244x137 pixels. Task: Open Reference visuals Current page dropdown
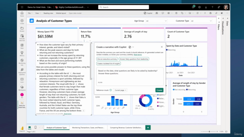[x=120, y=90]
